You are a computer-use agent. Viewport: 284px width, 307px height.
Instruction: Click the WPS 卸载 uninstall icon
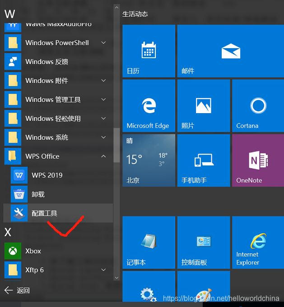(x=19, y=194)
